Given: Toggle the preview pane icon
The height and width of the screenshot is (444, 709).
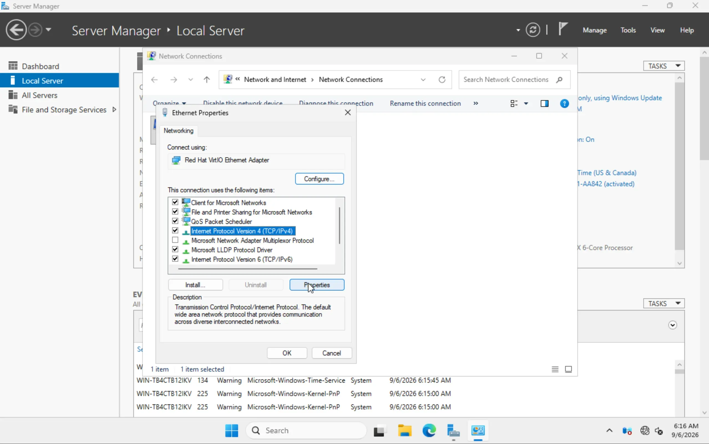Looking at the screenshot, I should click(x=545, y=103).
